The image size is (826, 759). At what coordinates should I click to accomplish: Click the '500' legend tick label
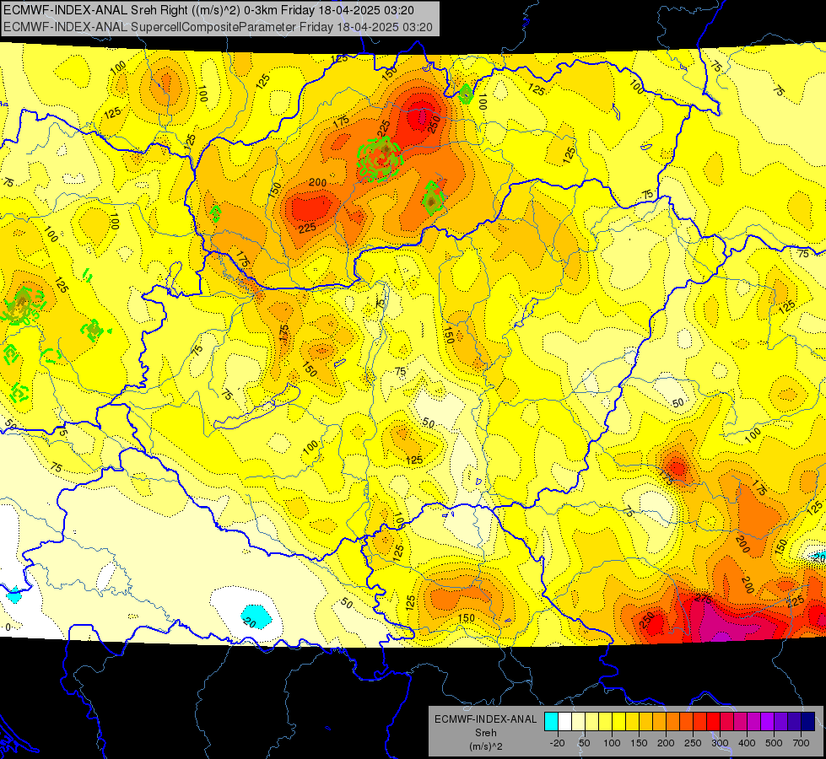point(774,743)
